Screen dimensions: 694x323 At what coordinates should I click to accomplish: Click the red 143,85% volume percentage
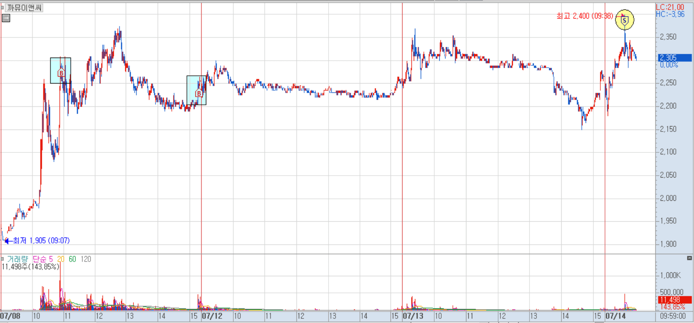672,307
